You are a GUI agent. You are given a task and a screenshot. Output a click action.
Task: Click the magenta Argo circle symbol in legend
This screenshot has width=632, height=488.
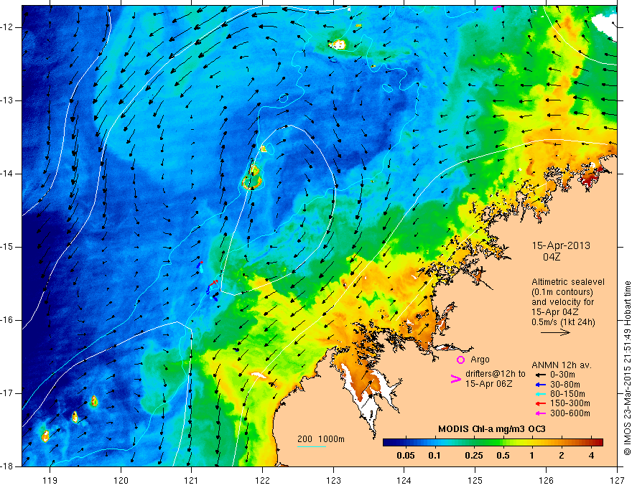(x=460, y=360)
